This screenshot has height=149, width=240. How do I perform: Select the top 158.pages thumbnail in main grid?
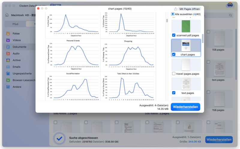point(219,39)
